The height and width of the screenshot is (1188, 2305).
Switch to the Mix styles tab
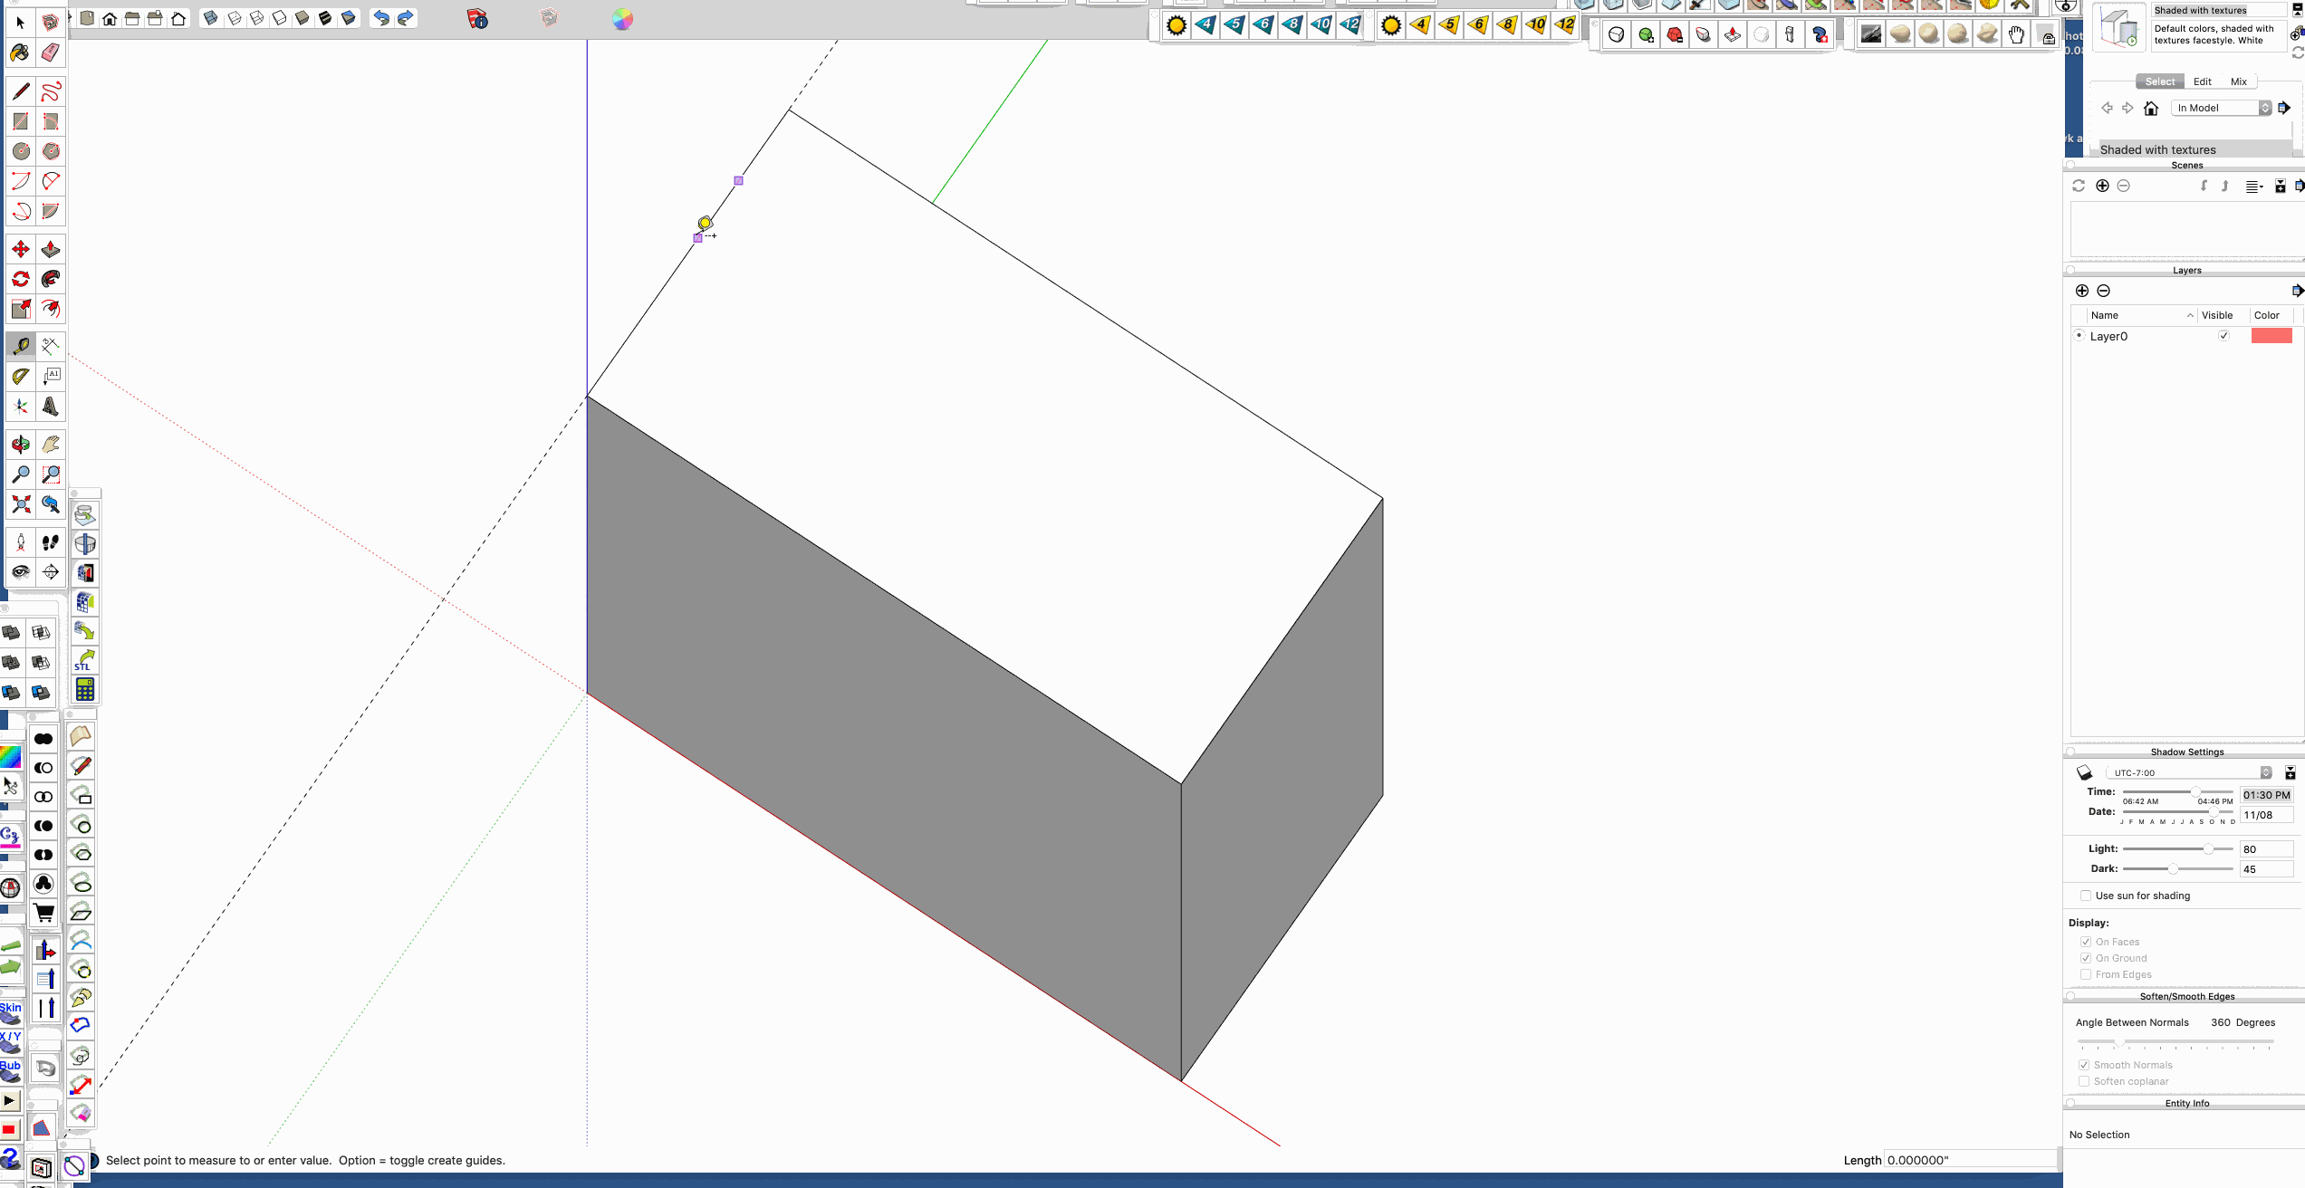[x=2238, y=81]
